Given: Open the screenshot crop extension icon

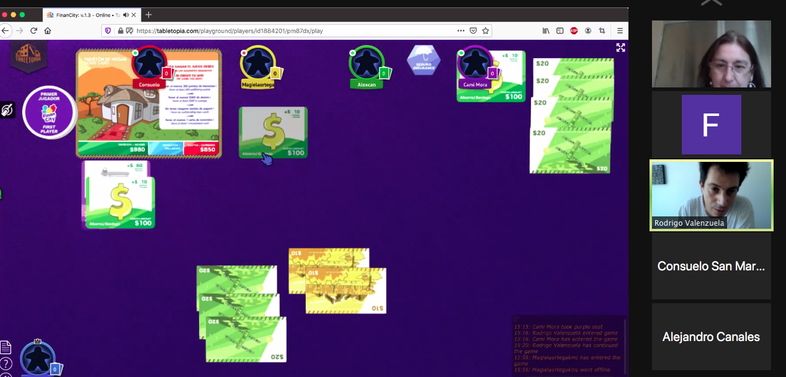Looking at the screenshot, I should tap(602, 30).
